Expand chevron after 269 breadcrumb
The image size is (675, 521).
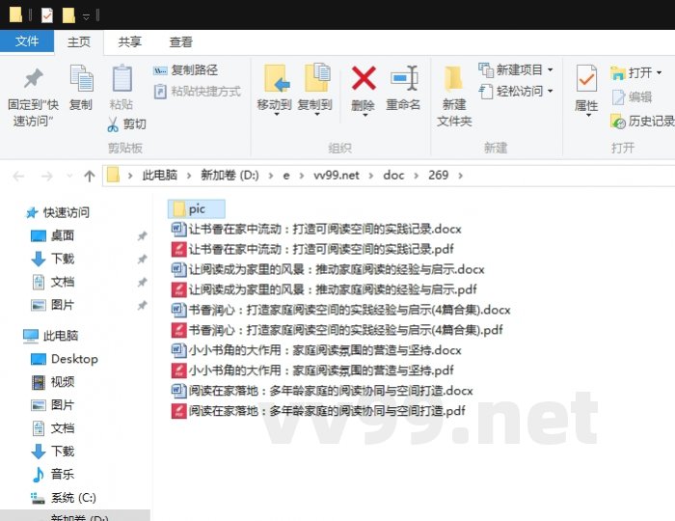click(460, 176)
